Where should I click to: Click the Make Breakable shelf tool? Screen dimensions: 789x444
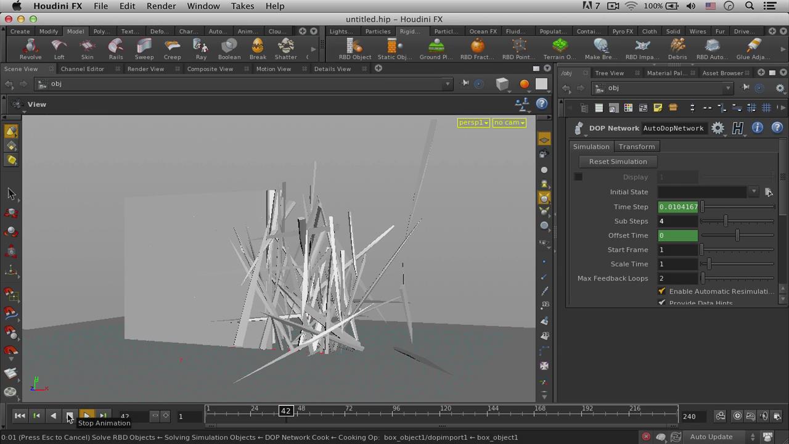pyautogui.click(x=601, y=49)
